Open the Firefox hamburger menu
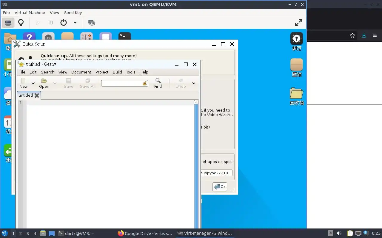382x238 pixels. (375, 35)
